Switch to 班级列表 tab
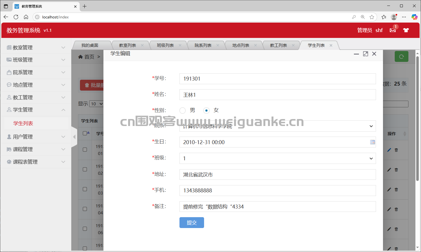 (165, 45)
